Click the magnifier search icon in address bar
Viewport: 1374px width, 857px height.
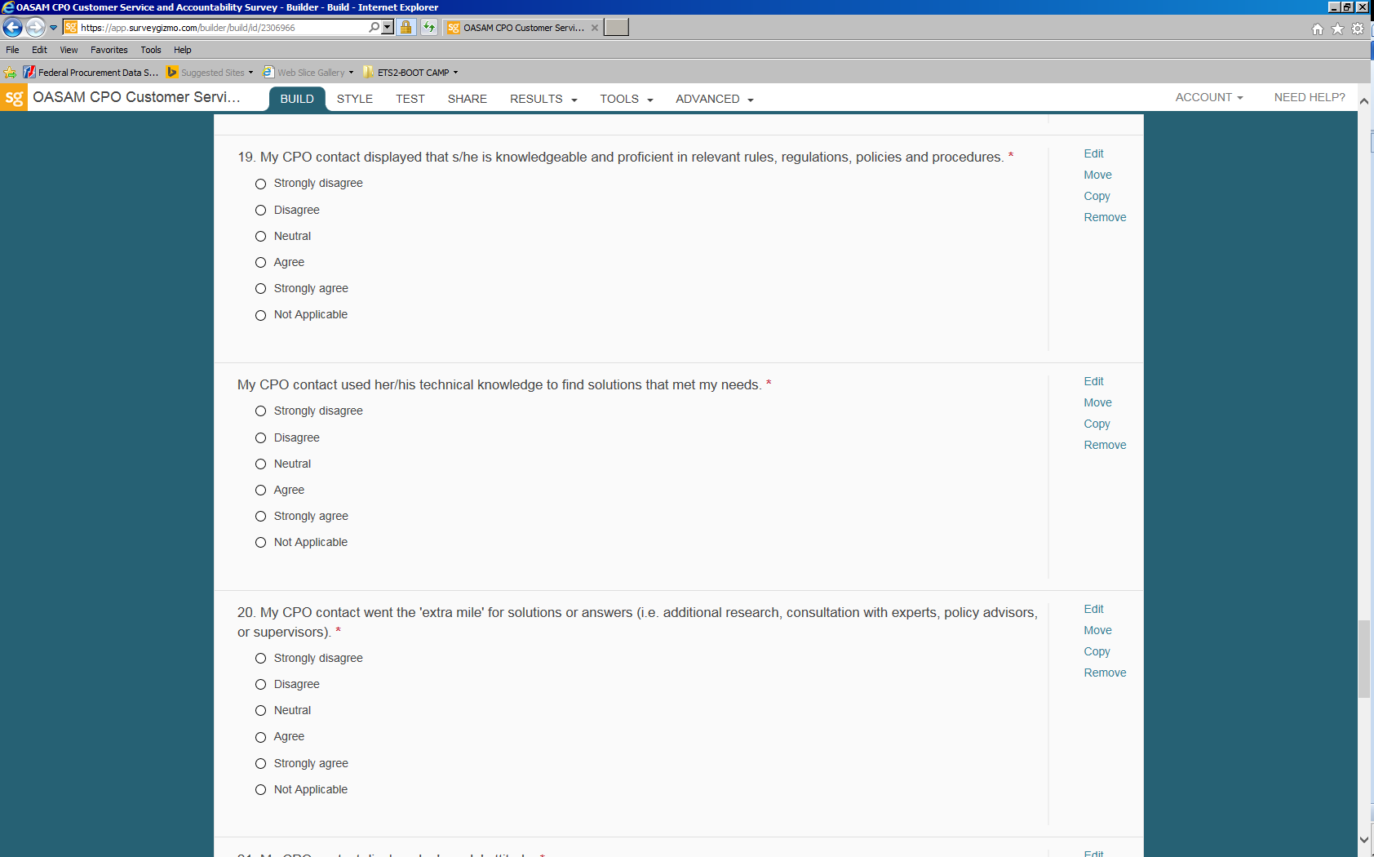point(374,28)
